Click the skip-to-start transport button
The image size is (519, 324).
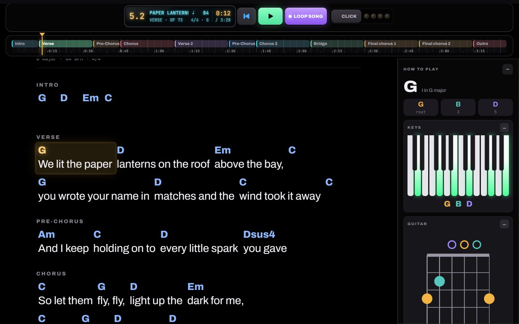247,16
